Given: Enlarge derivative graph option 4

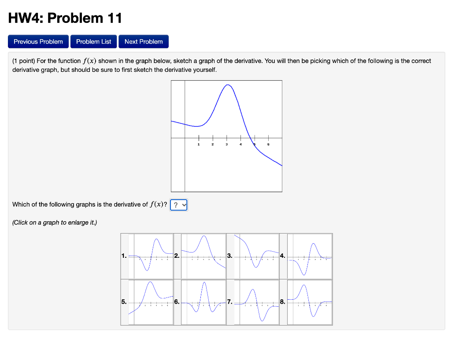Looking at the screenshot, I should [x=310, y=256].
